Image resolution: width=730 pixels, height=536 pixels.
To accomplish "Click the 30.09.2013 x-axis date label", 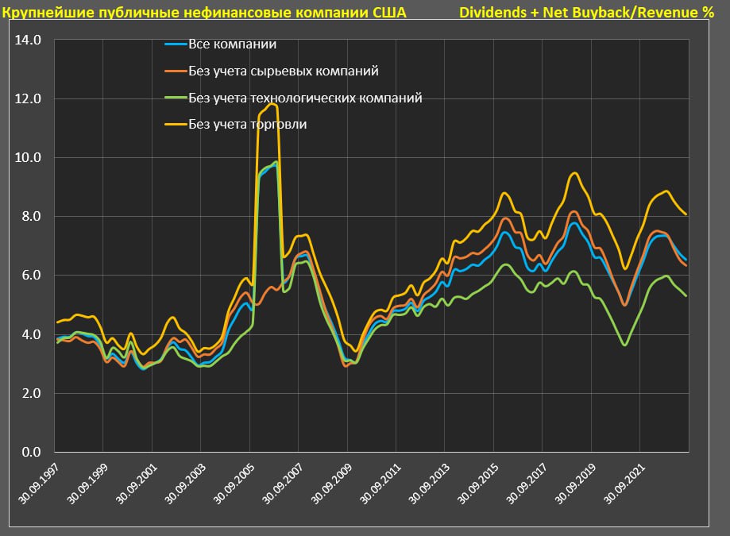I will 429,483.
